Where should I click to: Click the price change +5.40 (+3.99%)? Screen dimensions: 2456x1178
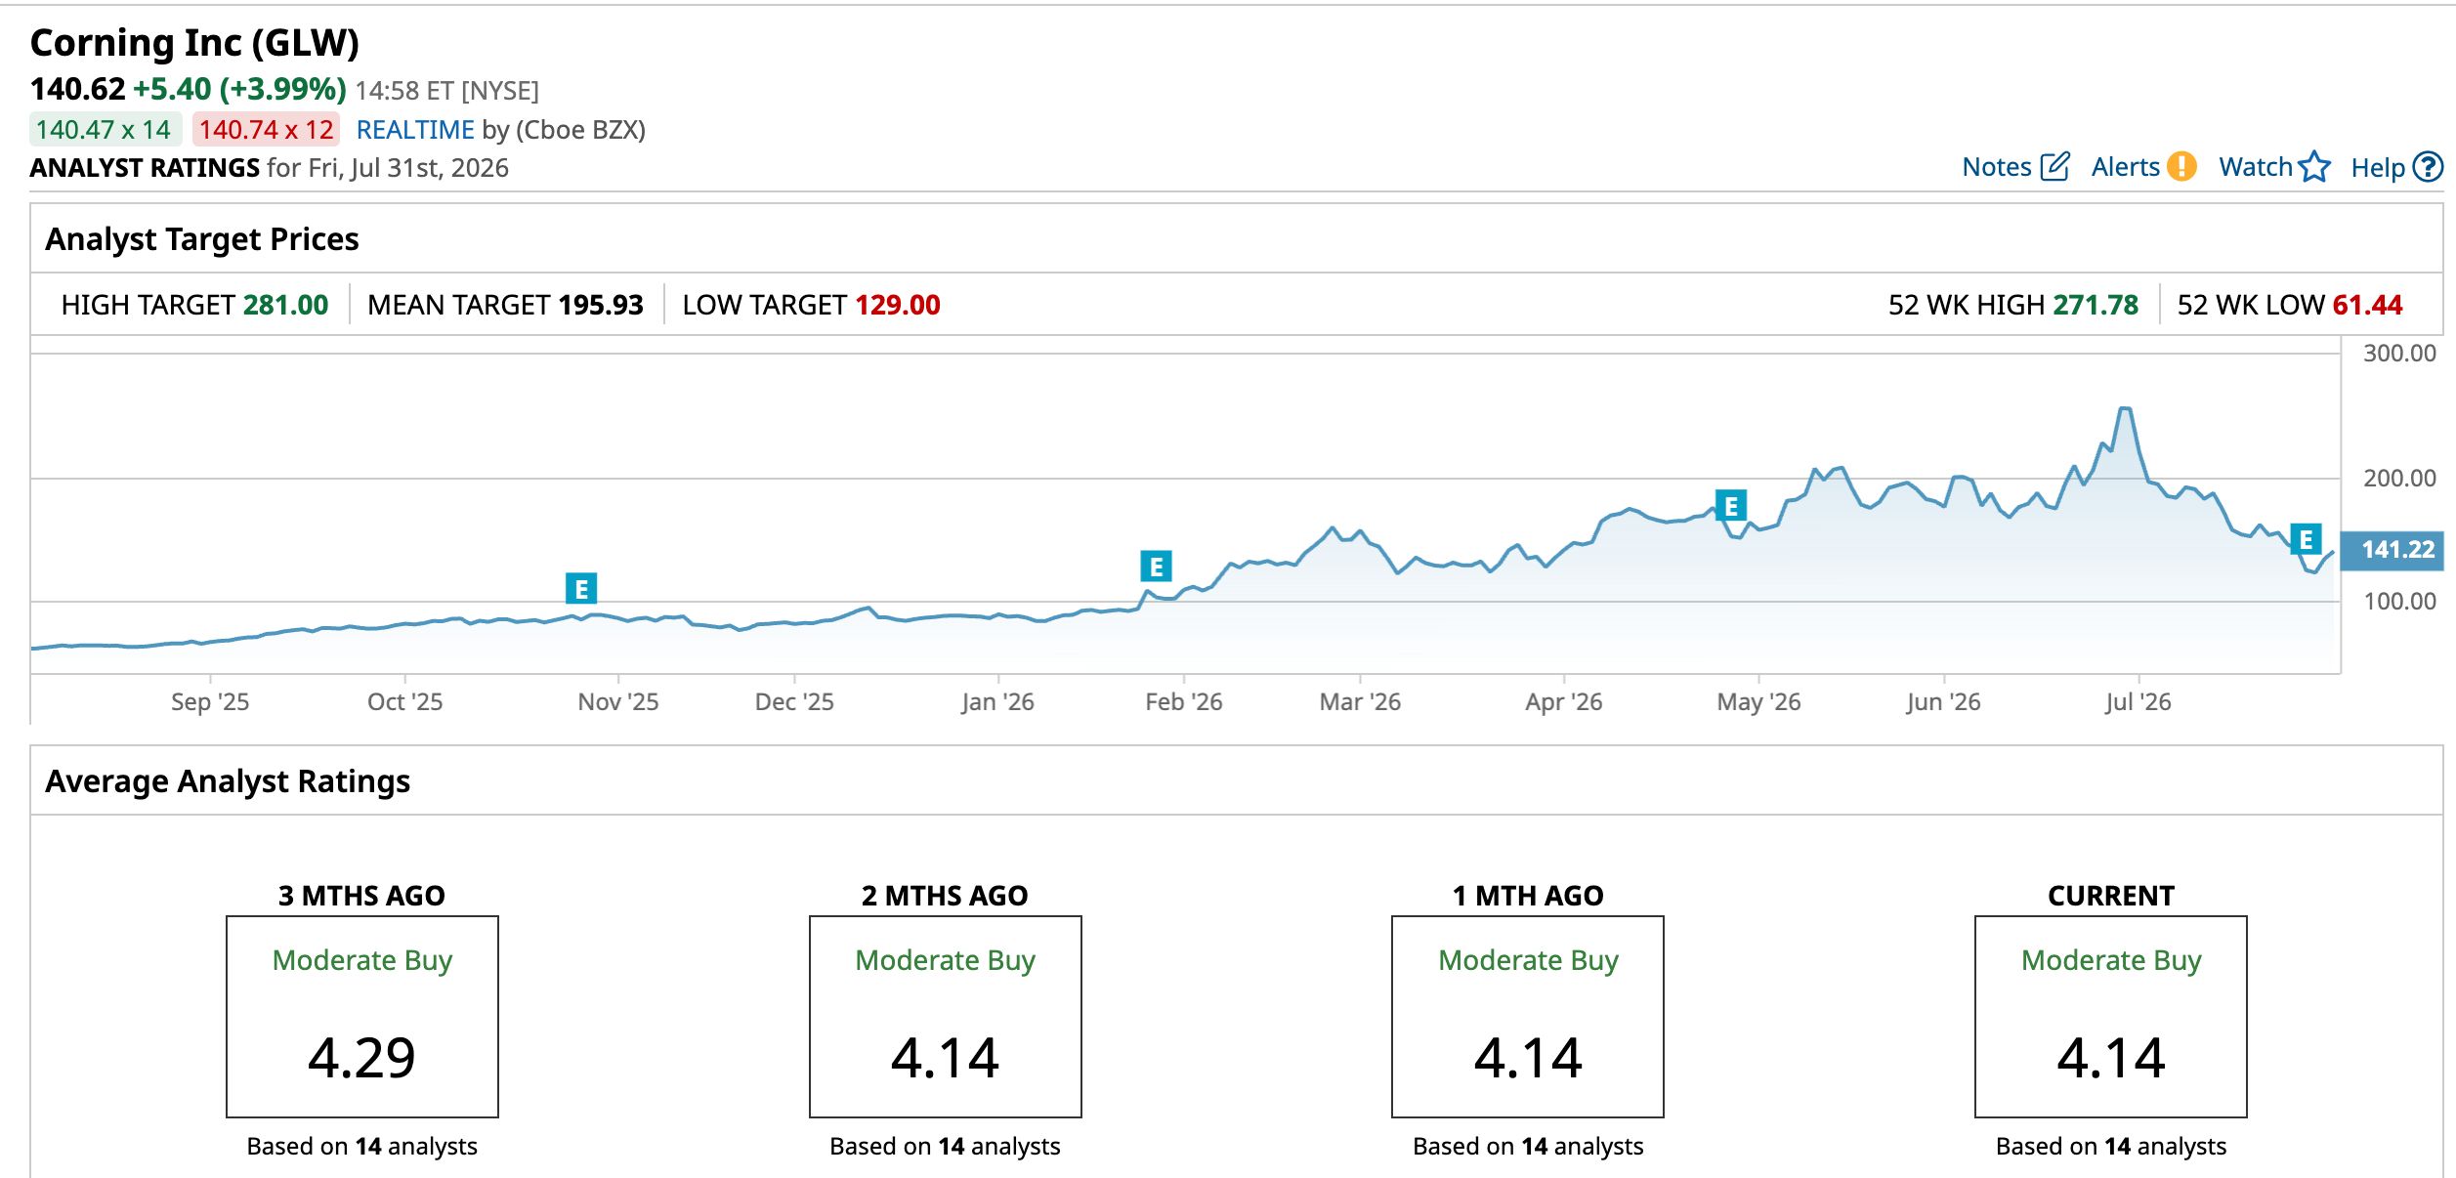(x=239, y=90)
